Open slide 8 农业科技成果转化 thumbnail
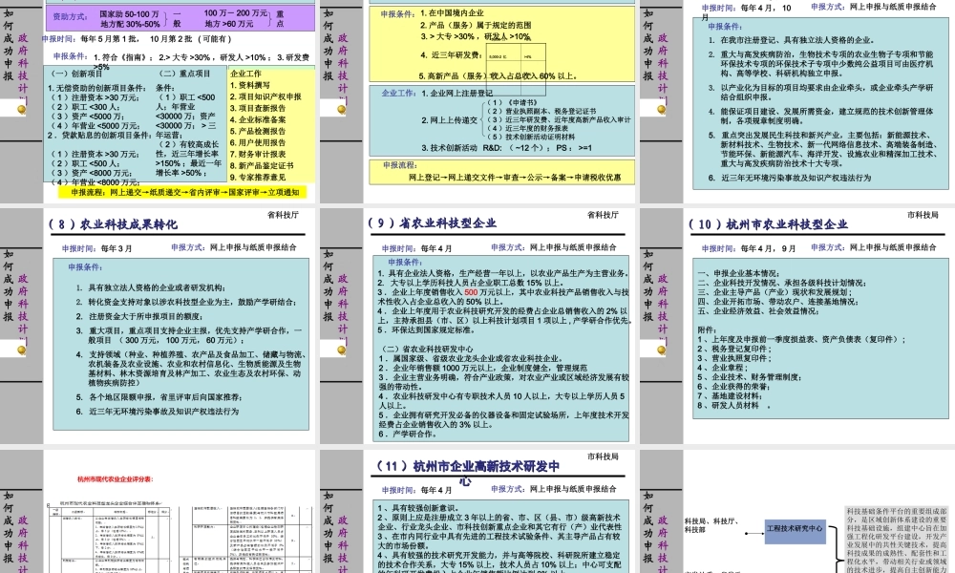This screenshot has height=573, width=955. coord(159,326)
